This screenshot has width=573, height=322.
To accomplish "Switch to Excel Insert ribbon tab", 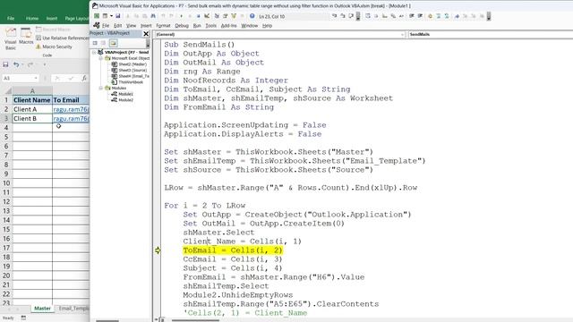I will pyautogui.click(x=52, y=18).
